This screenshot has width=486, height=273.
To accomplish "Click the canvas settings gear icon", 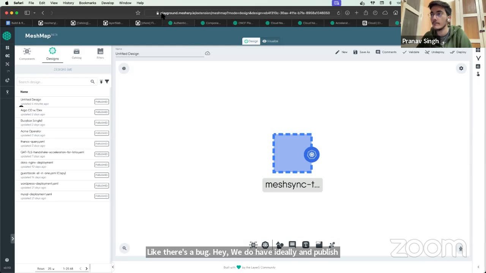I will tap(461, 68).
